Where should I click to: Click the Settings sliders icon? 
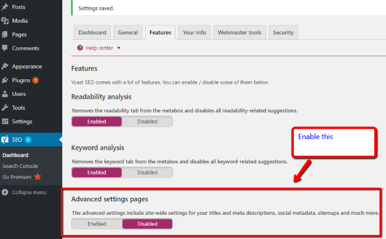pyautogui.click(x=5, y=121)
